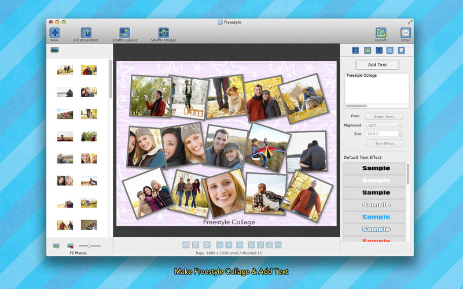
Task: Click the add photo icon left of thumbnail slider
Action: click(x=56, y=246)
